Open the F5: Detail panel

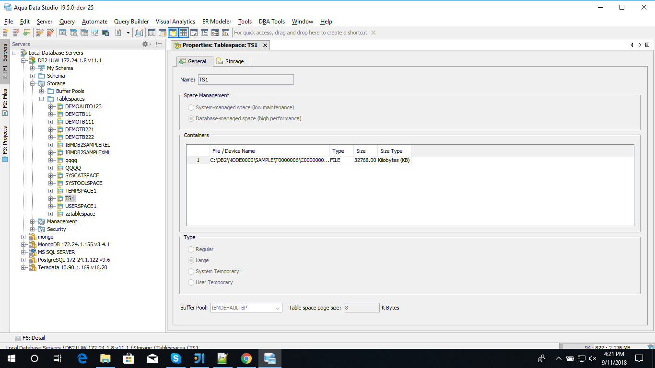click(30, 338)
